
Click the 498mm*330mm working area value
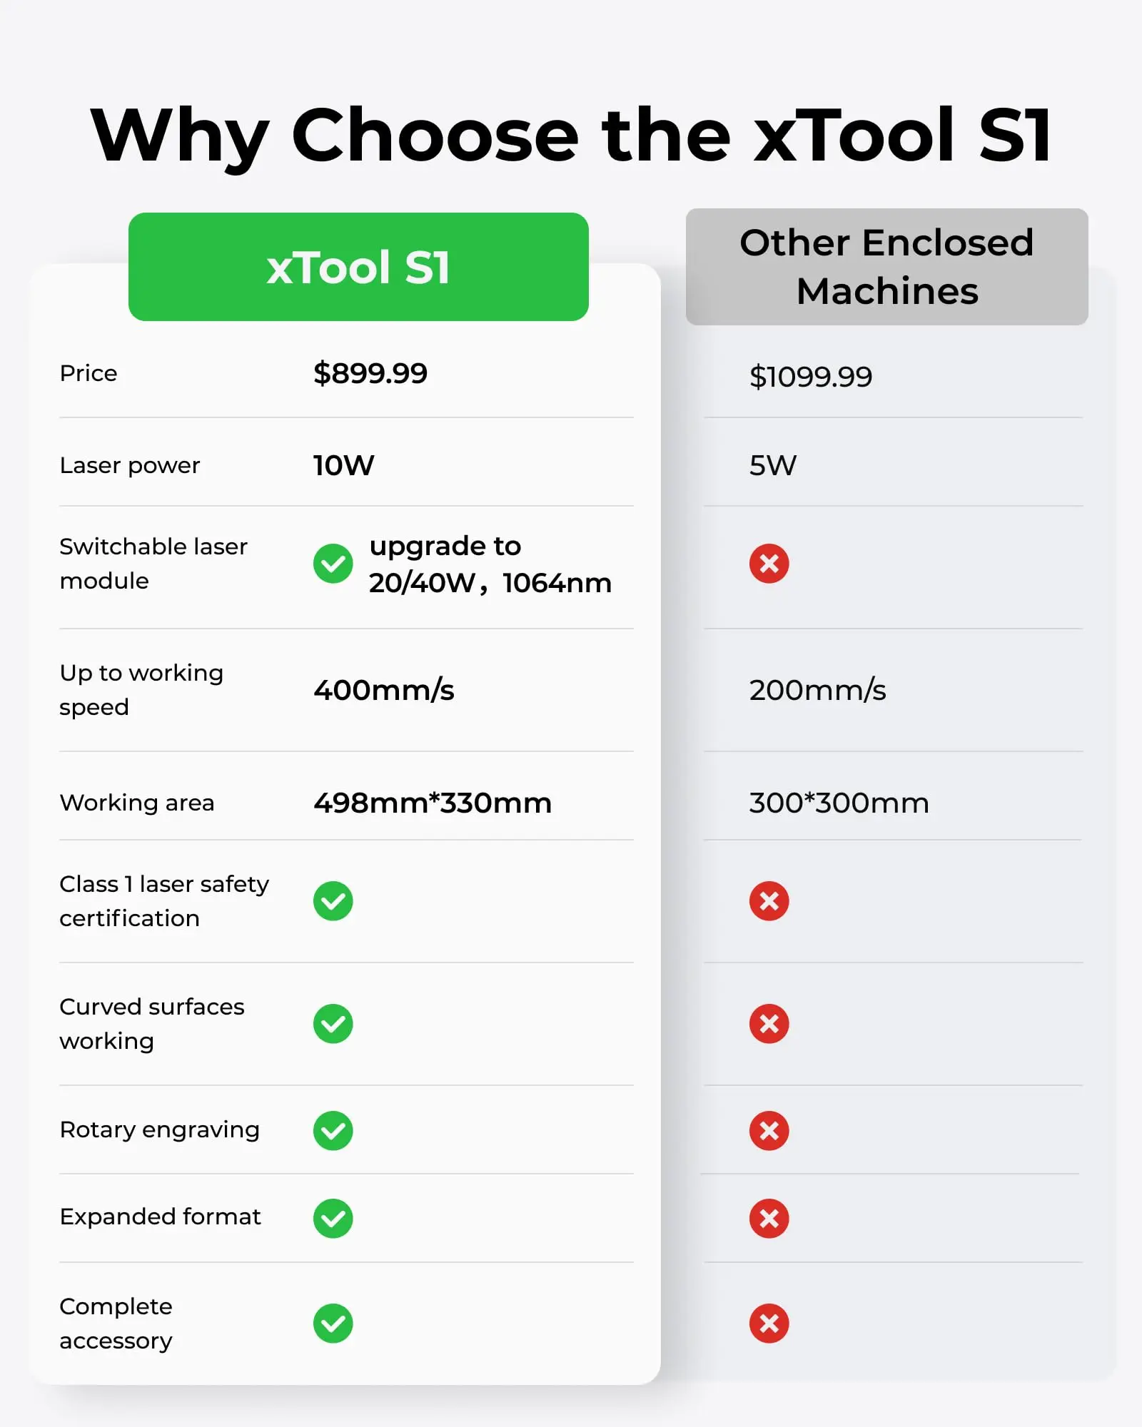[433, 803]
